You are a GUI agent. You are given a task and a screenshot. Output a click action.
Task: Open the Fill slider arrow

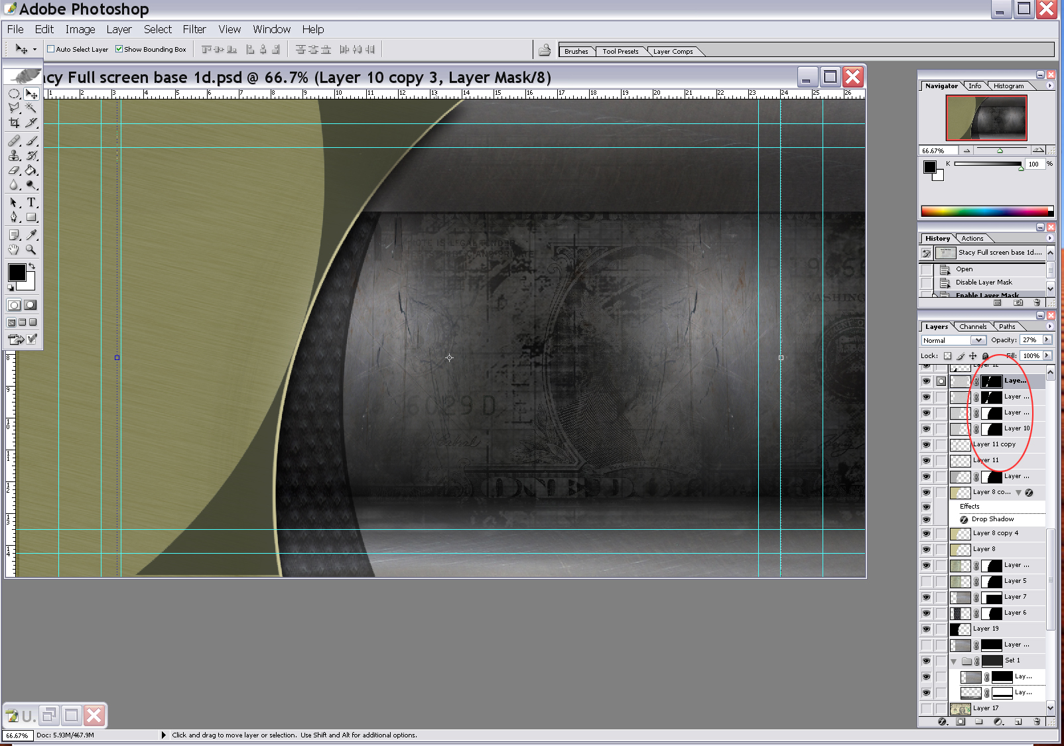1047,355
